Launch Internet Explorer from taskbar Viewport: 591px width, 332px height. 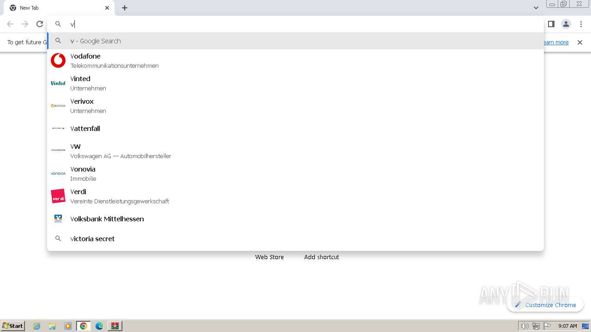37,326
